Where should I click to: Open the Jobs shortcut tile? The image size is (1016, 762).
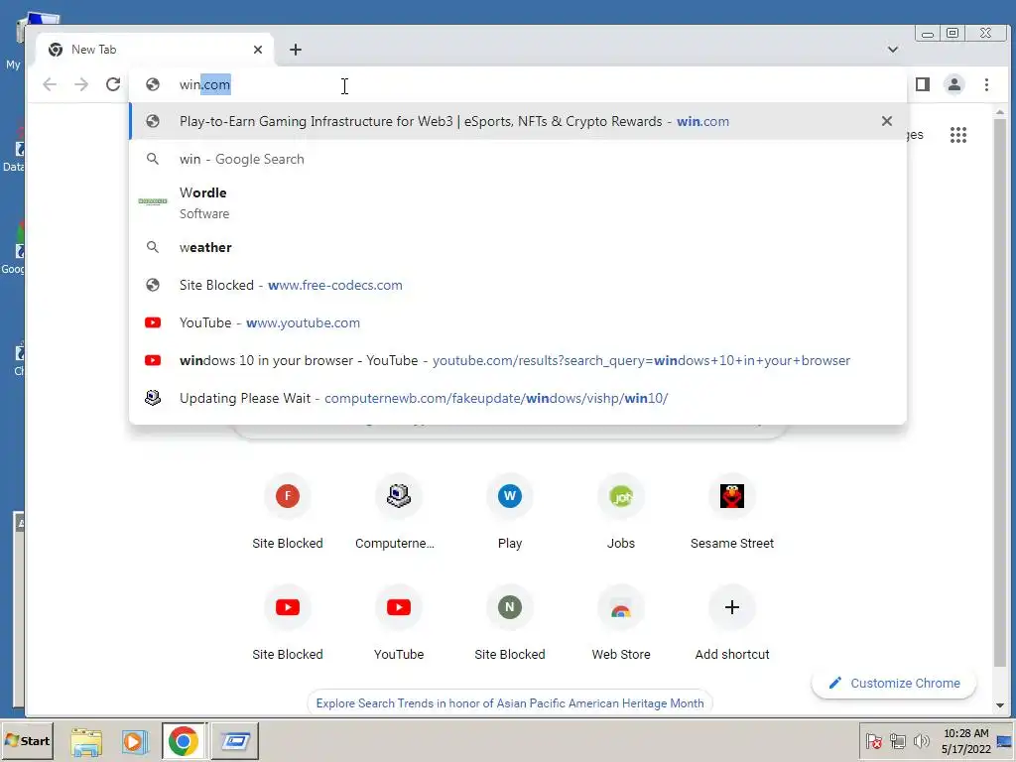621,512
